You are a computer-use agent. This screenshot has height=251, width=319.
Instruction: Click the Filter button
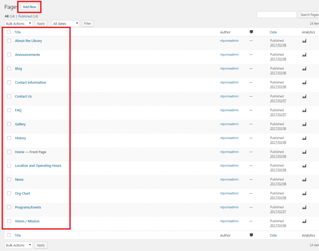tap(87, 23)
